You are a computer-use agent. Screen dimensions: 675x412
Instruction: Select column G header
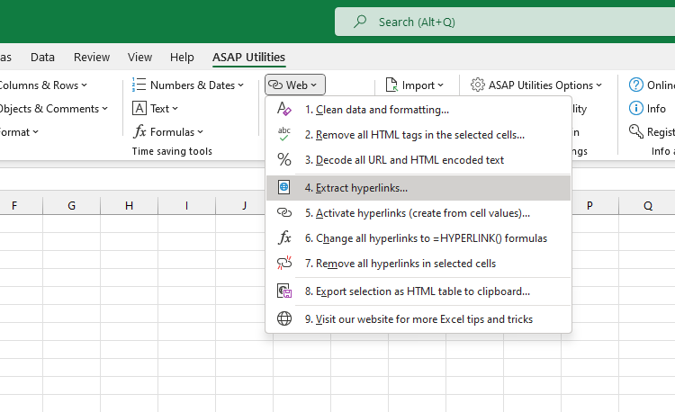pos(71,206)
